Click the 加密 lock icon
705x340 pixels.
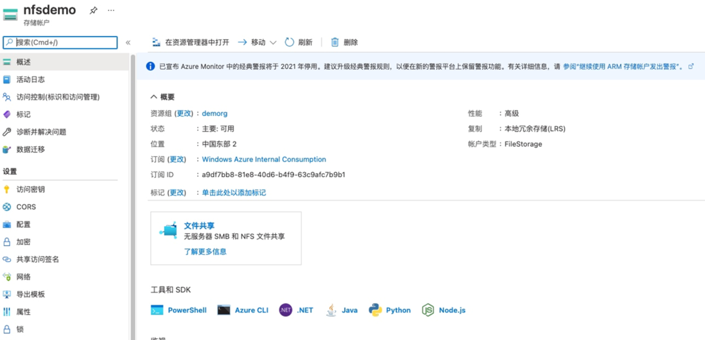[7, 242]
